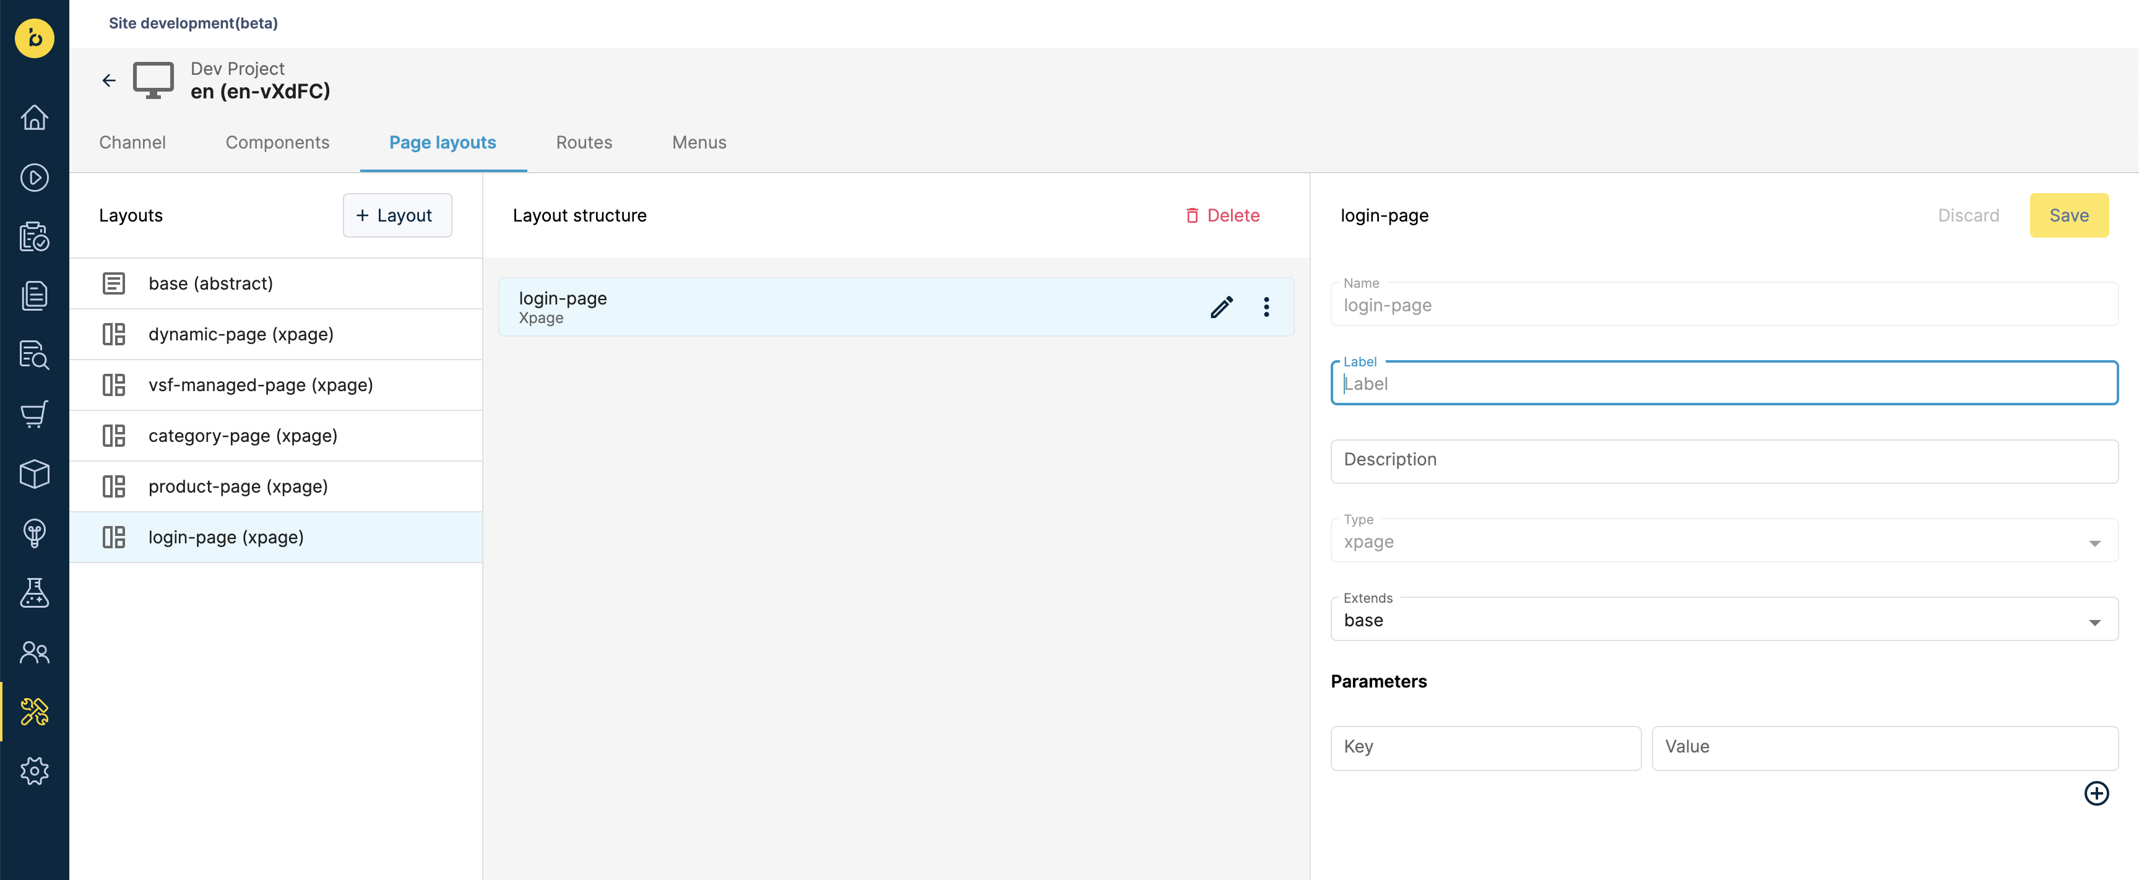Click the dynamic-page layout icon

tap(114, 335)
